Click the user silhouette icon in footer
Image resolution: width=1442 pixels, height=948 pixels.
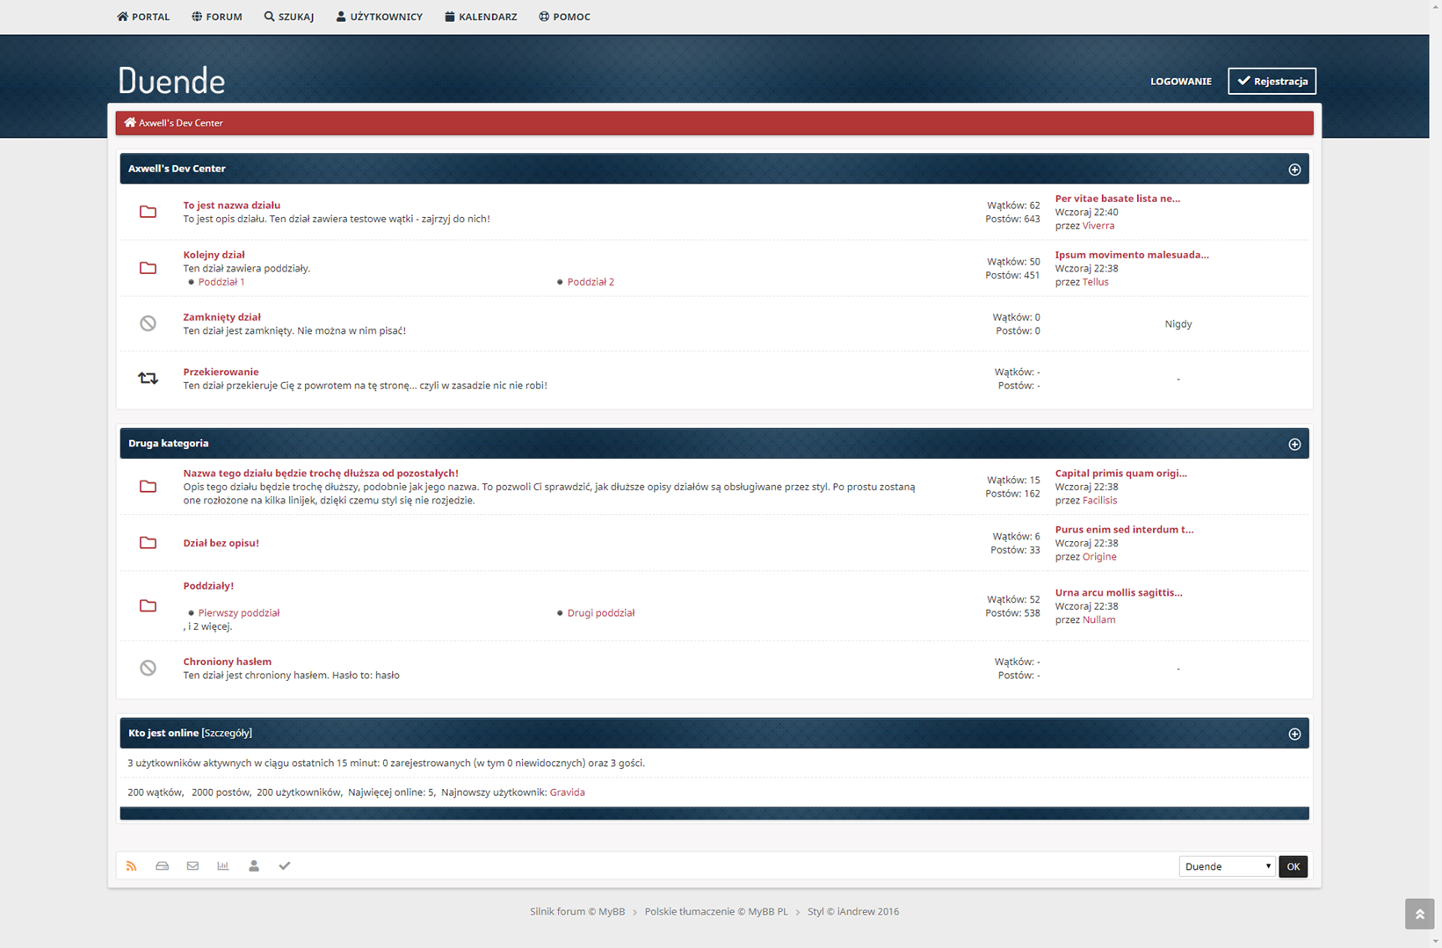pos(254,866)
